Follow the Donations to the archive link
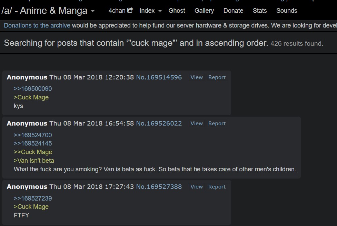The width and height of the screenshot is (337, 226). pos(37,25)
